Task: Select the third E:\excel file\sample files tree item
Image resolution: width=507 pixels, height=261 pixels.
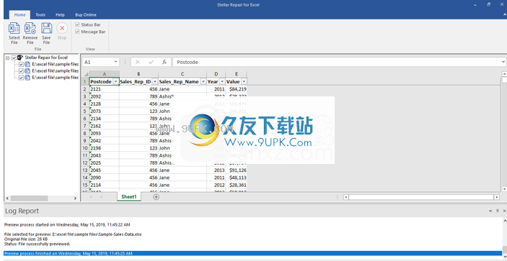Action: (56, 78)
